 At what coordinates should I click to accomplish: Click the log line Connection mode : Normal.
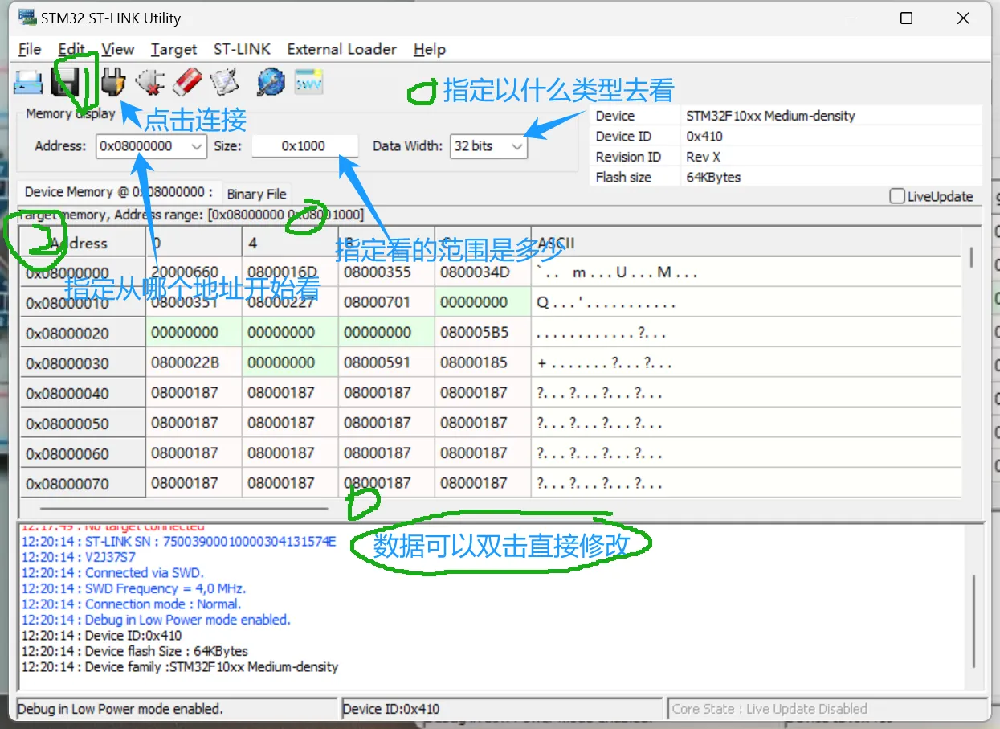pos(132,604)
